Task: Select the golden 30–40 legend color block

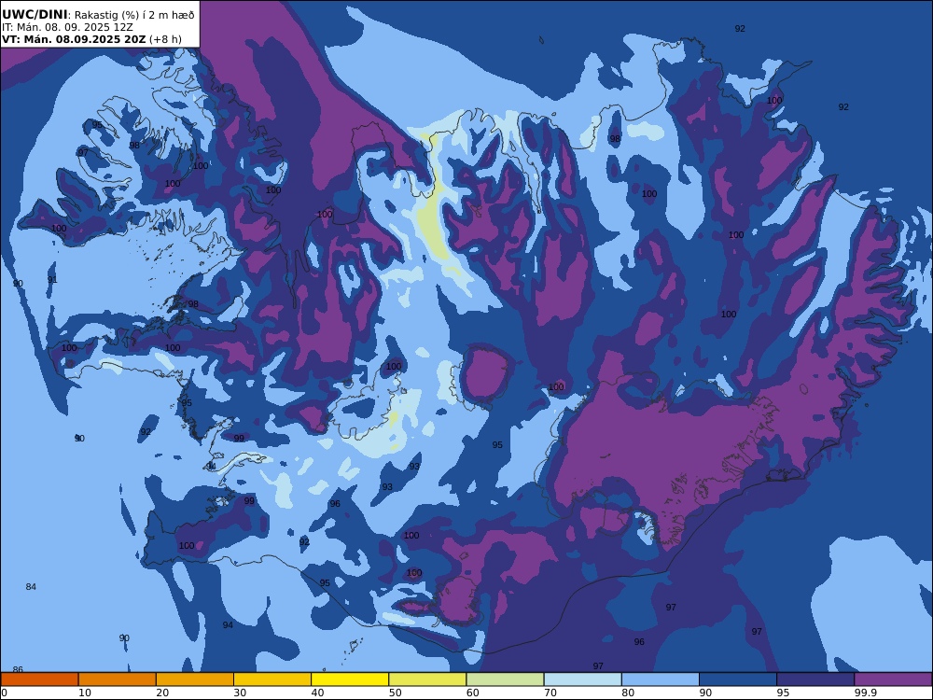Action: pyautogui.click(x=272, y=679)
